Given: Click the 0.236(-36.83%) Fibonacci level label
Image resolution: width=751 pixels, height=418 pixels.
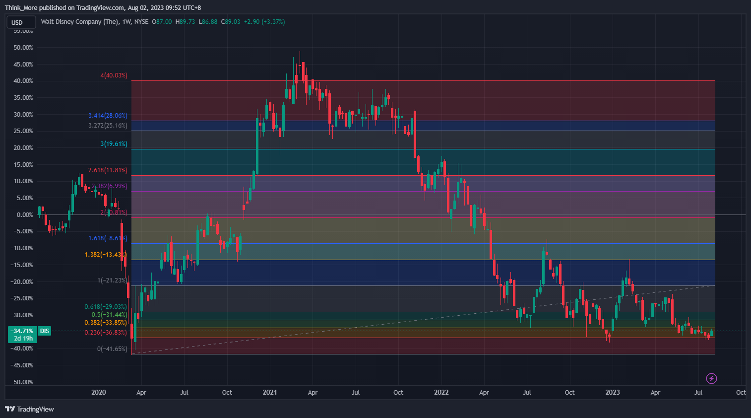Looking at the screenshot, I should pos(106,333).
